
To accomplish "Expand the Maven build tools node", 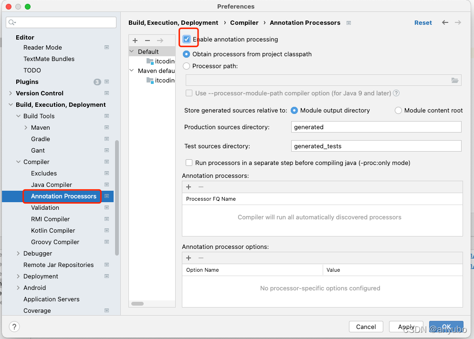I will tap(26, 128).
